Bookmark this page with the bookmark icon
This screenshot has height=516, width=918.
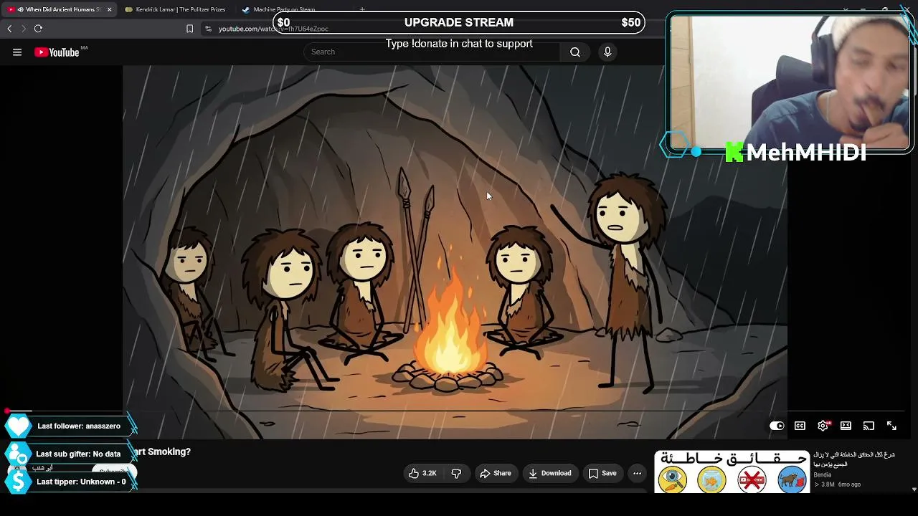[x=189, y=29]
